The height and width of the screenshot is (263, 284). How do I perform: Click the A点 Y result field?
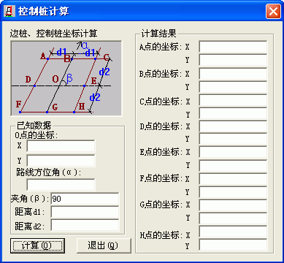point(233,60)
